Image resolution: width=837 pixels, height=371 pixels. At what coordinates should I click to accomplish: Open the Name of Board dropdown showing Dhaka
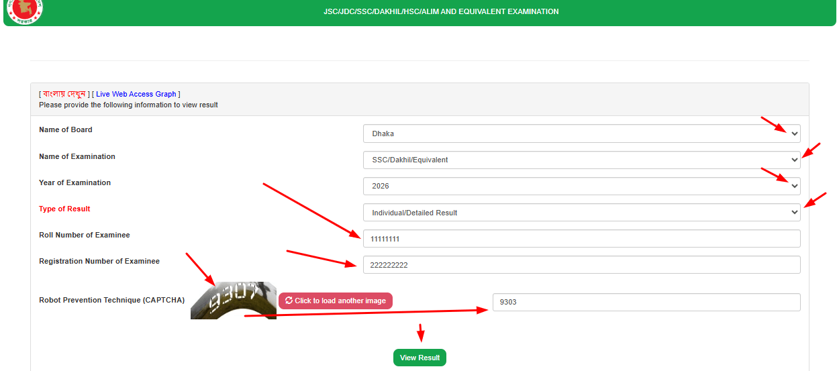pyautogui.click(x=581, y=134)
